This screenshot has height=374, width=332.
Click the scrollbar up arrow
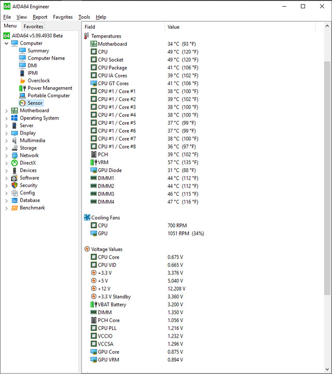tap(327, 26)
